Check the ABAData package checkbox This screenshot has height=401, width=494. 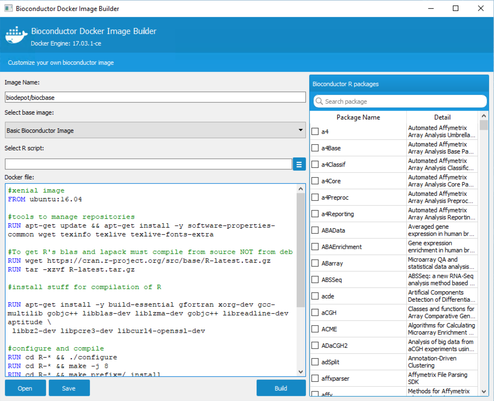[315, 230]
